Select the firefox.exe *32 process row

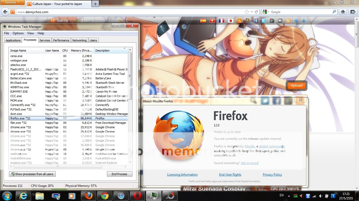[68, 118]
